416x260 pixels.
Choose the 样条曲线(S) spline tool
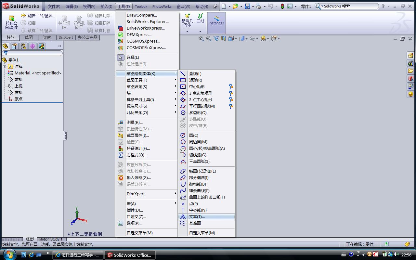point(207,191)
